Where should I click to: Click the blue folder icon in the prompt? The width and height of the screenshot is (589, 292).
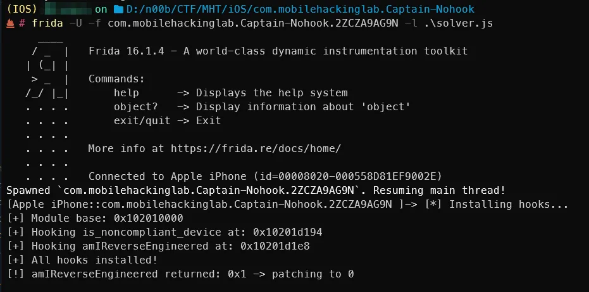point(117,10)
